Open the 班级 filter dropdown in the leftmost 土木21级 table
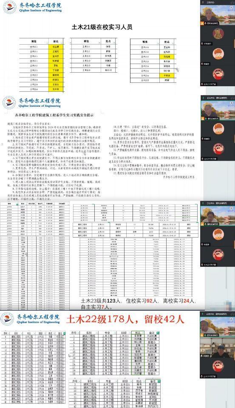This screenshot has height=408, width=235. tap(47, 42)
